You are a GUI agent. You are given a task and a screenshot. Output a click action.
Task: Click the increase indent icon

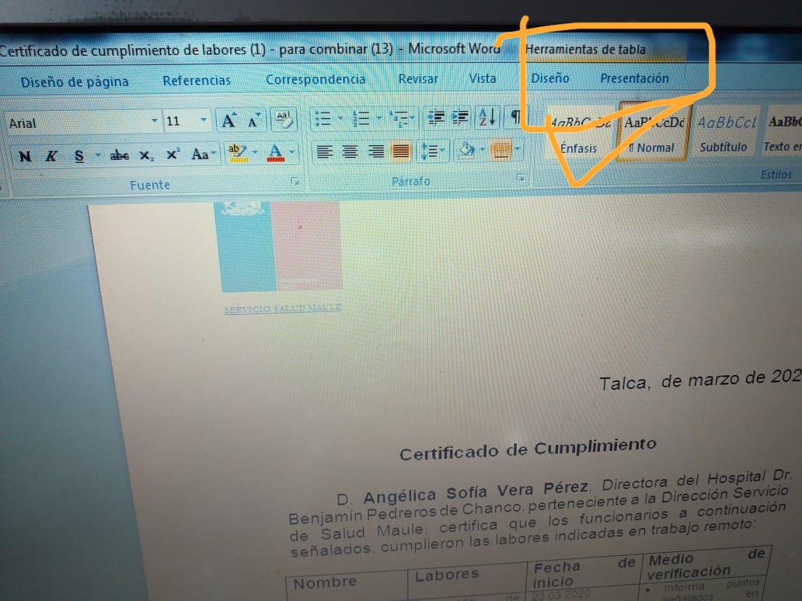461,117
